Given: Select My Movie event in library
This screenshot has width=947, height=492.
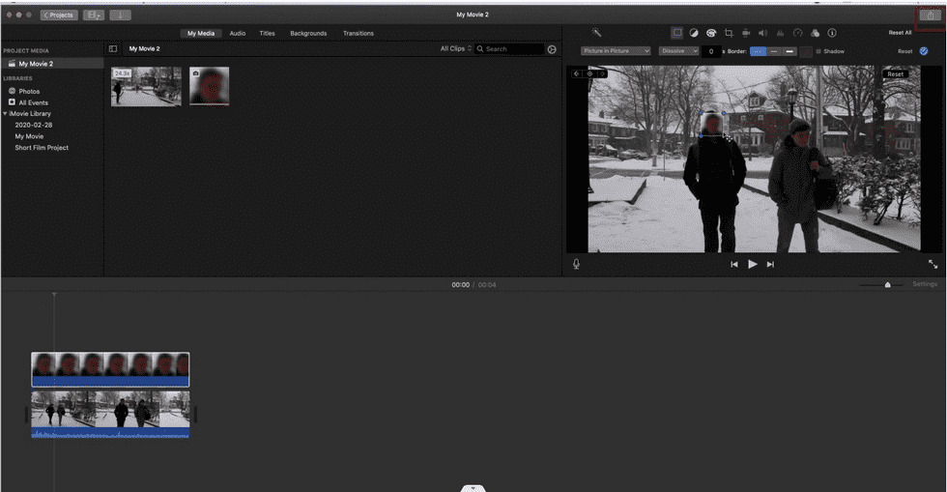Looking at the screenshot, I should pyautogui.click(x=29, y=136).
